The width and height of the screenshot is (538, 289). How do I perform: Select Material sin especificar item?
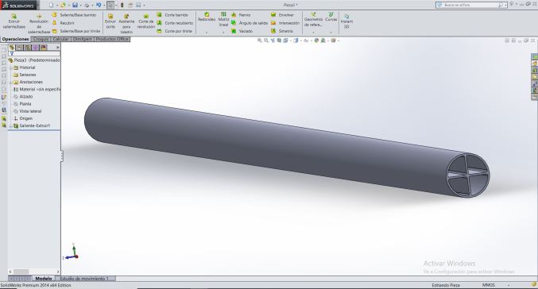tap(37, 90)
